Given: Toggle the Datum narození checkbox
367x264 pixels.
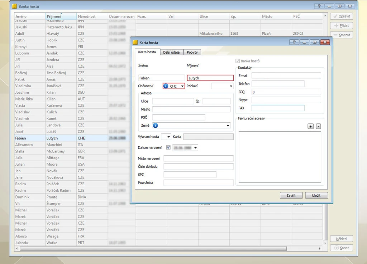Looking at the screenshot, I should (x=168, y=147).
